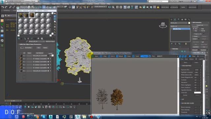Screen dimensions: 211x119
Task: Switch to the LightMix tab in Corona VFB
Action: (201, 59)
